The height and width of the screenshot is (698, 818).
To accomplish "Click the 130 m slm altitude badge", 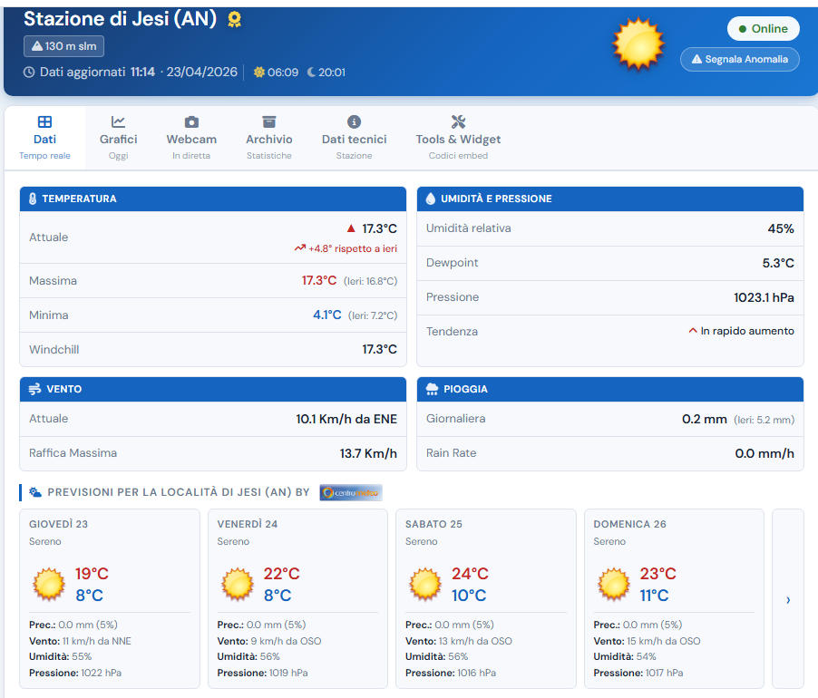I will tap(63, 46).
